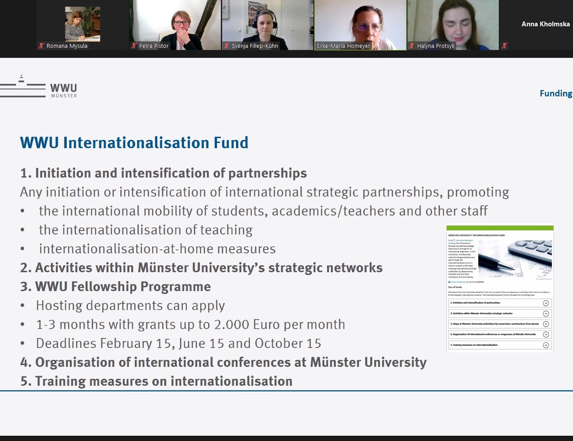The height and width of the screenshot is (441, 573).
Task: Open the 'List of recipients' link
Action: click(459, 282)
